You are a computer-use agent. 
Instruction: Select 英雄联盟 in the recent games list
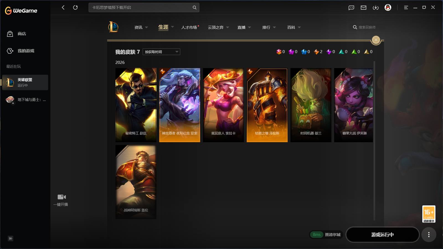(x=25, y=82)
